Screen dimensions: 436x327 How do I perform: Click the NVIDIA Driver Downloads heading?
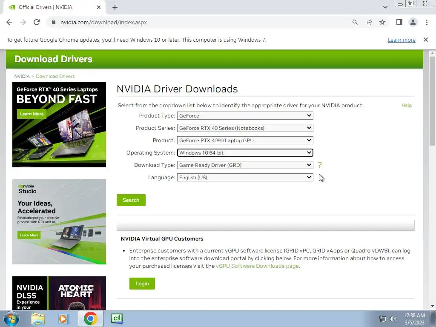pos(177,89)
